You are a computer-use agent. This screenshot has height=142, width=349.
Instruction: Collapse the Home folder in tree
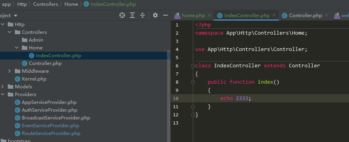pos(17,48)
